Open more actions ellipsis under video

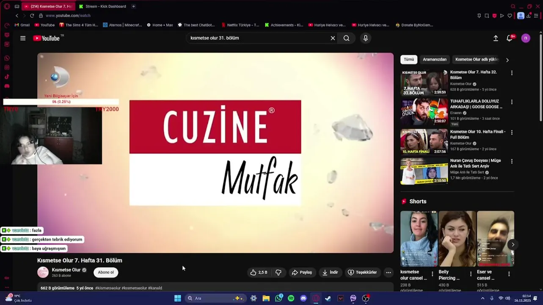coord(389,272)
